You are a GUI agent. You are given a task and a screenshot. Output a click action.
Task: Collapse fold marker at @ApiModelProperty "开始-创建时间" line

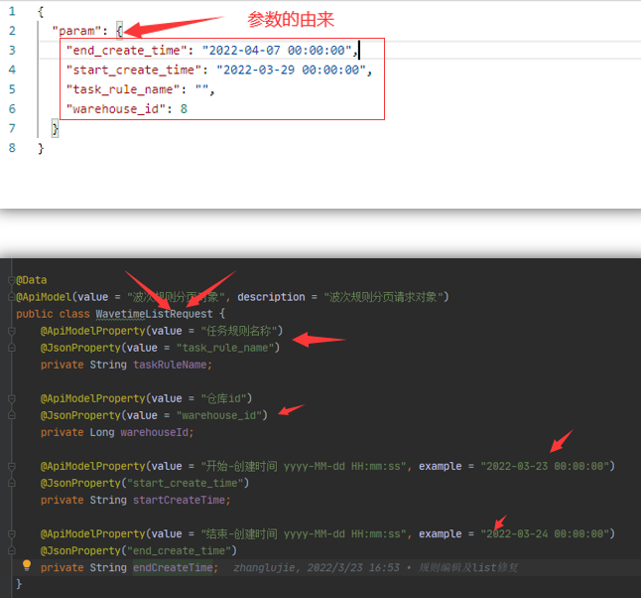[x=12, y=466]
